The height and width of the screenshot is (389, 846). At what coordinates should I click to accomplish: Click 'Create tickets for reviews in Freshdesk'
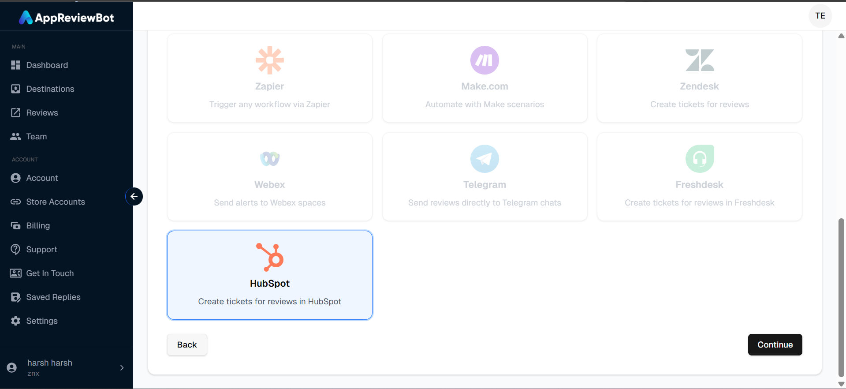pyautogui.click(x=700, y=203)
